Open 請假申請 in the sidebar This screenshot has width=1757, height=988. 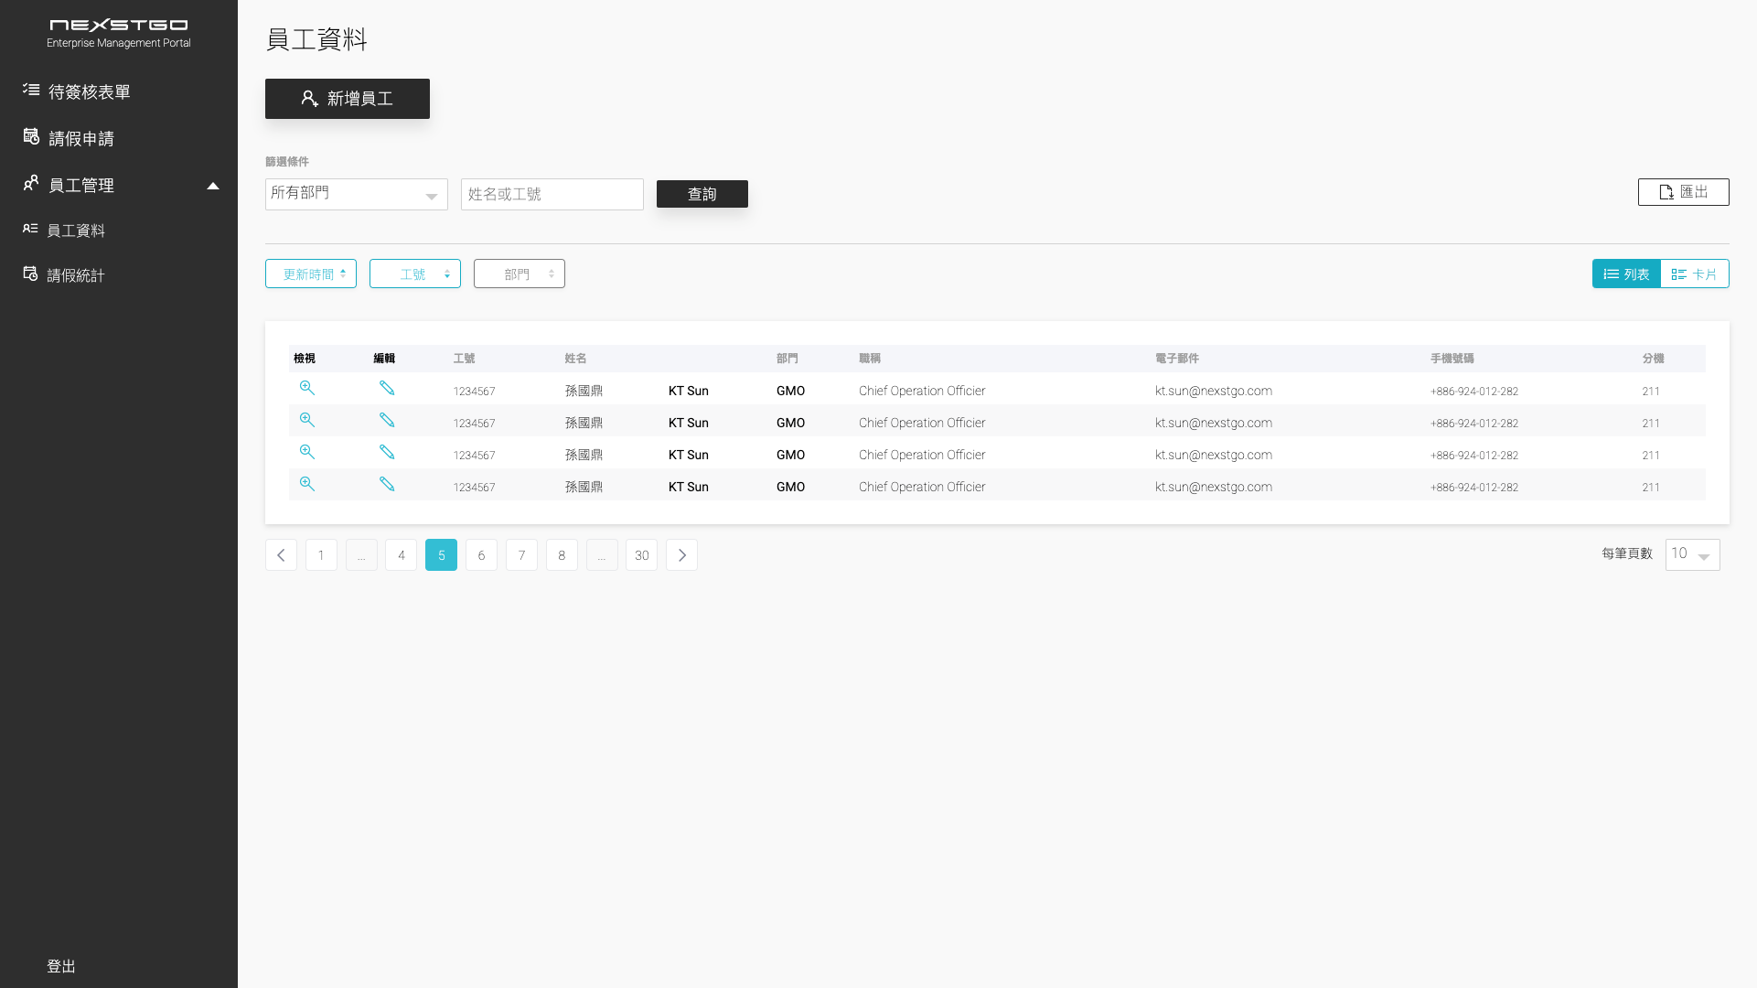coord(80,138)
